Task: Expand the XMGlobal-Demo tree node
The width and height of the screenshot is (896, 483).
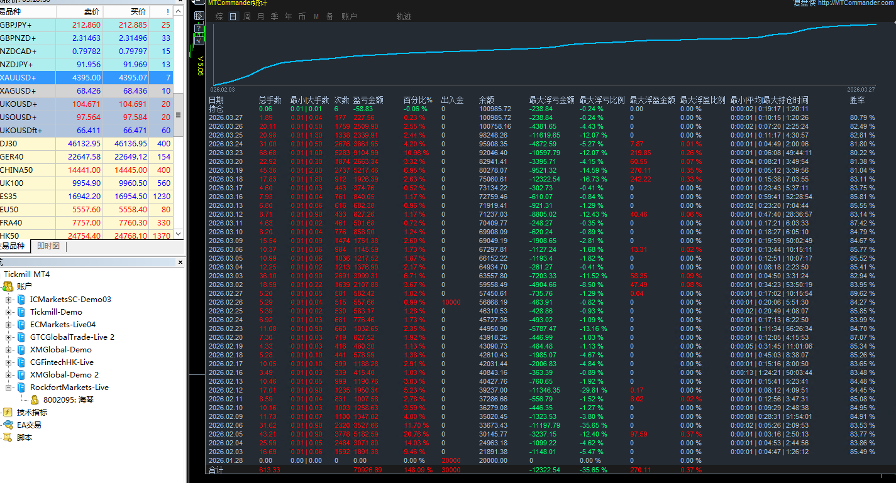Action: [x=8, y=350]
